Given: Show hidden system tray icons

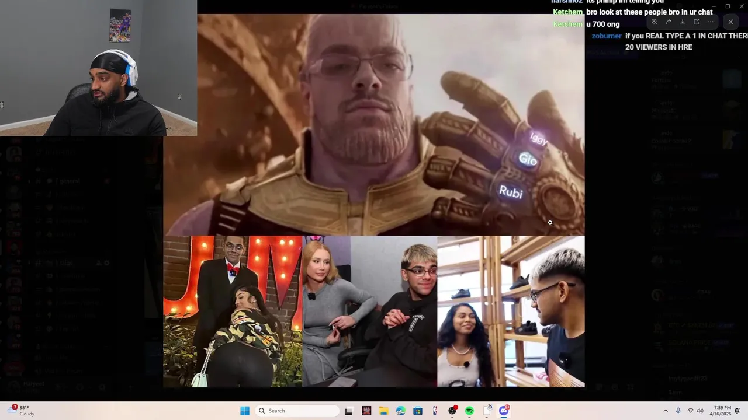Looking at the screenshot, I should (x=665, y=411).
